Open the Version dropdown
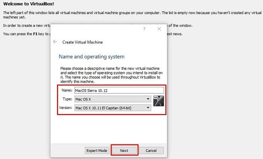The image size is (263, 159). coord(113,108)
